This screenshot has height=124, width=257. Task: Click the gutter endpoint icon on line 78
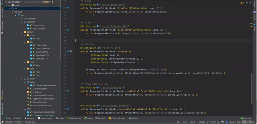68,30
